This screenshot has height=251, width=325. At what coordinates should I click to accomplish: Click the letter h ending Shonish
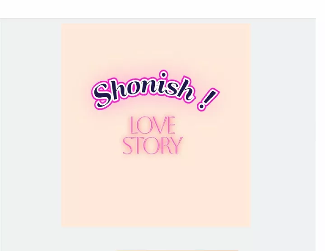point(185,89)
